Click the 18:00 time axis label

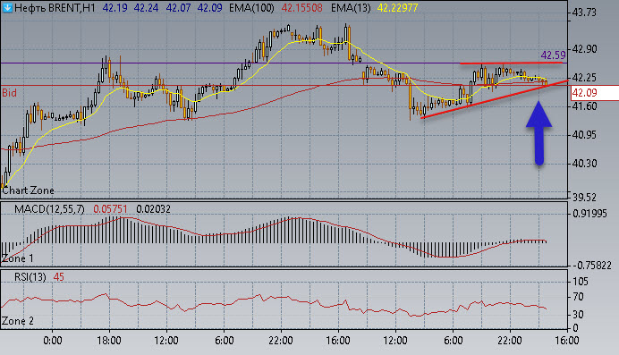point(109,340)
